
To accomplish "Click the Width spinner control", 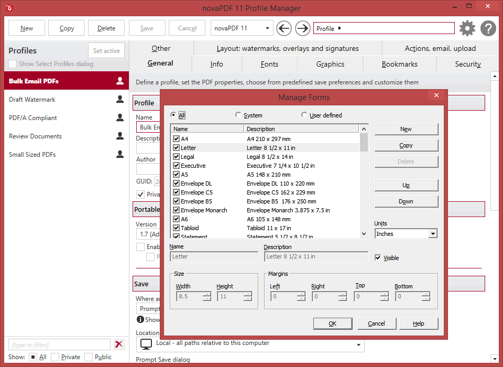I will pos(207,296).
